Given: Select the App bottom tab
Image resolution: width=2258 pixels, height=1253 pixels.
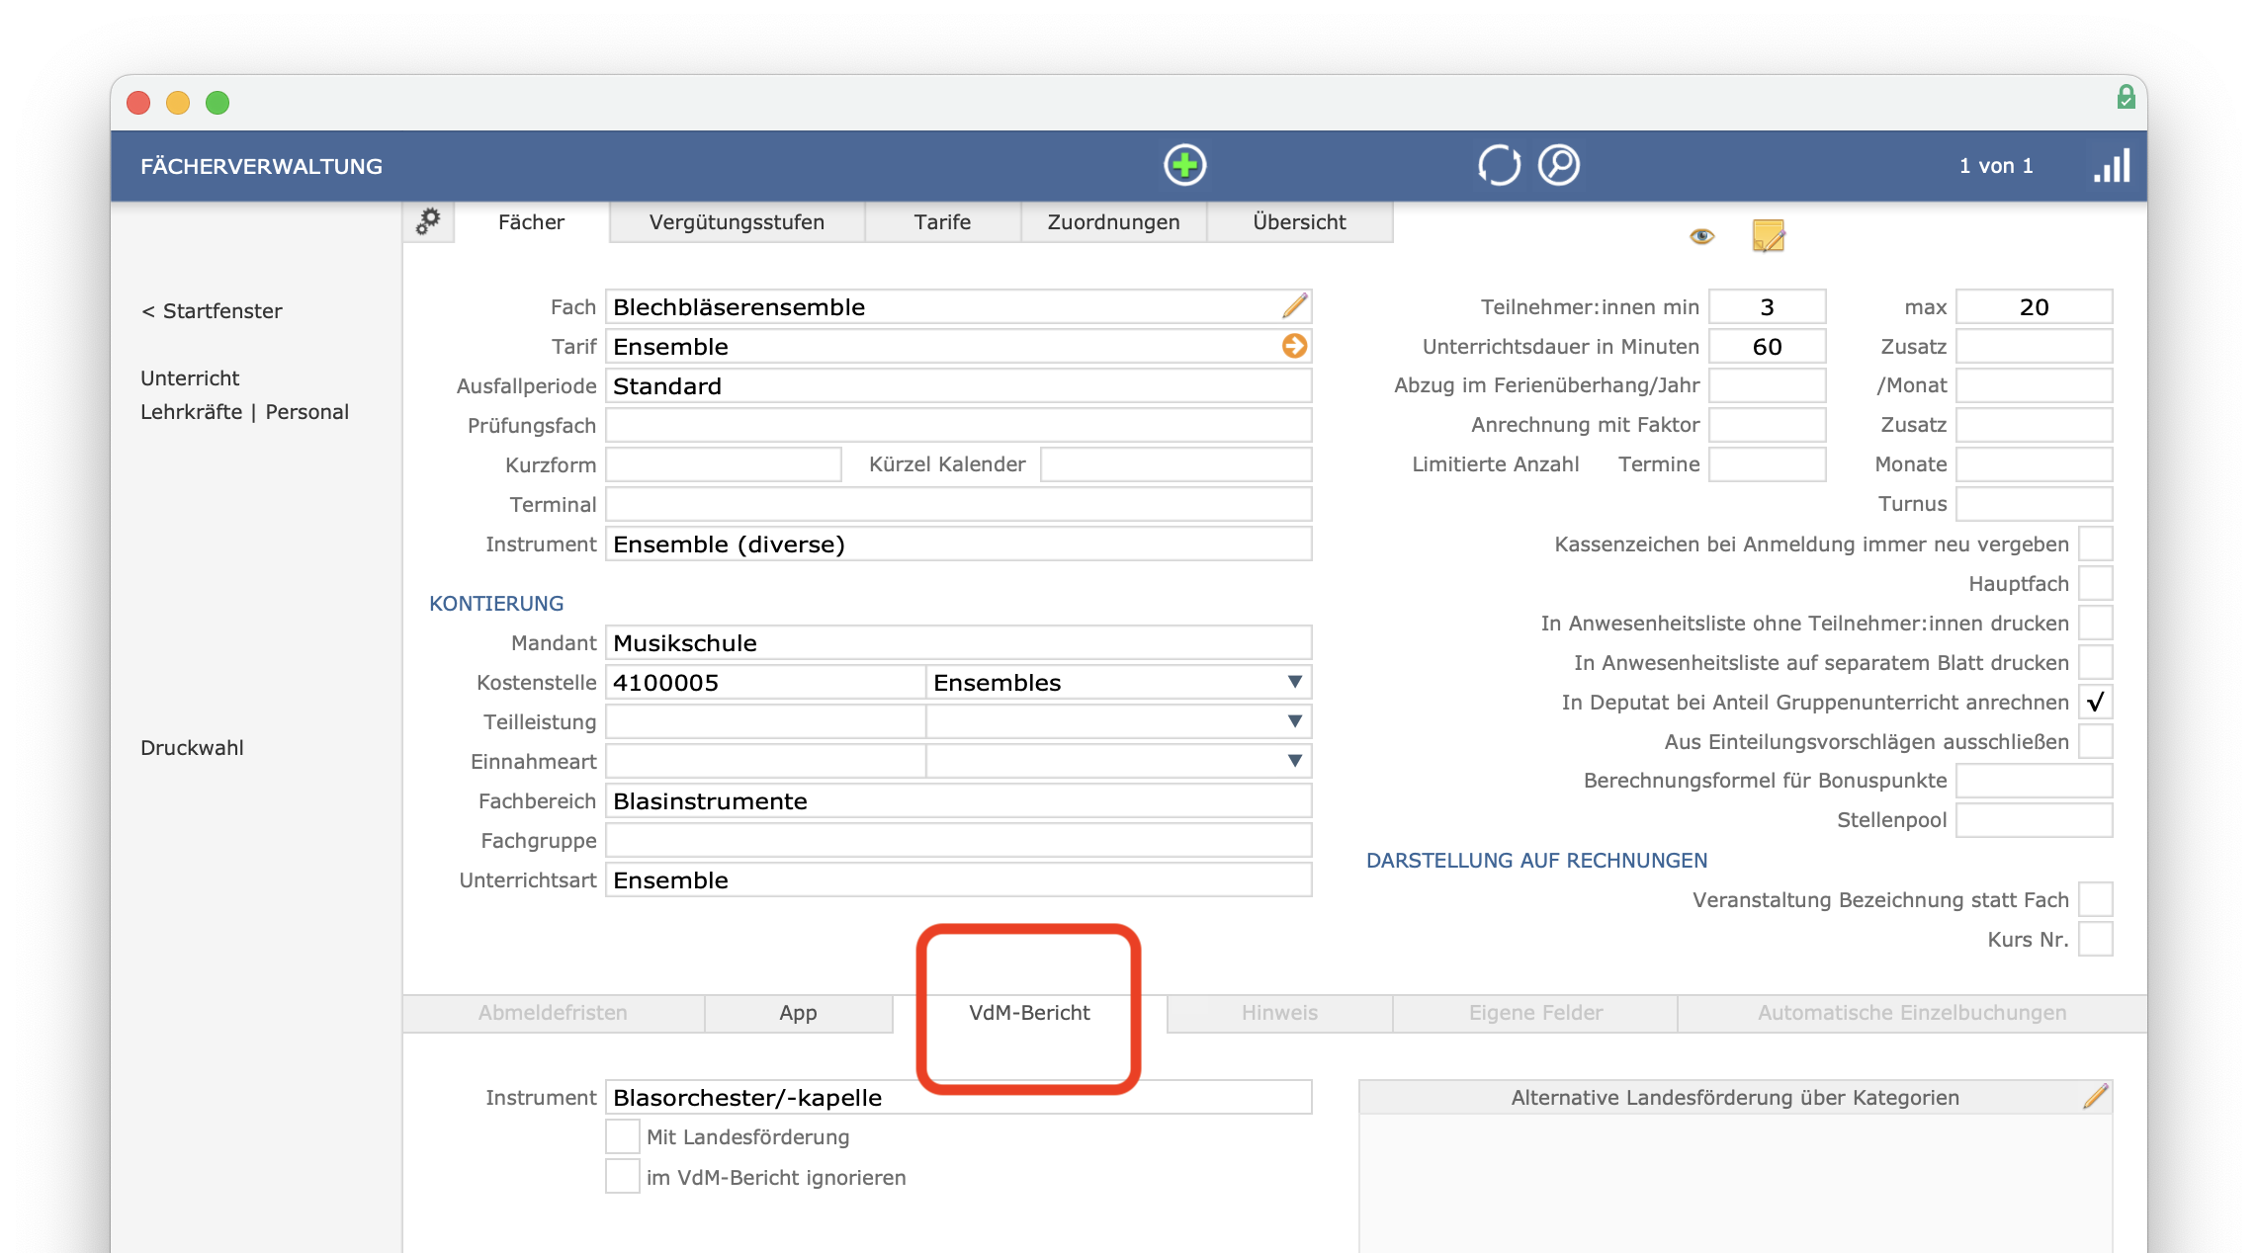Looking at the screenshot, I should (x=798, y=1012).
